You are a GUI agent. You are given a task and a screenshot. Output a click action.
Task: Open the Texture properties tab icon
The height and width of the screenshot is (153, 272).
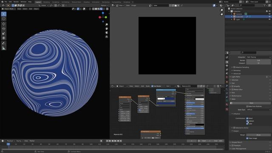[227, 109]
